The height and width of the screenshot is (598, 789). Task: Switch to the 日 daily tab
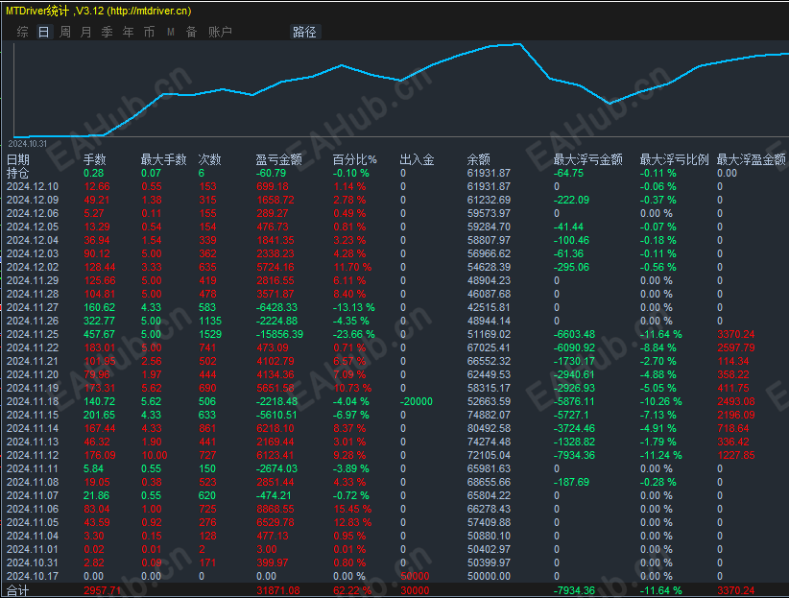(43, 32)
